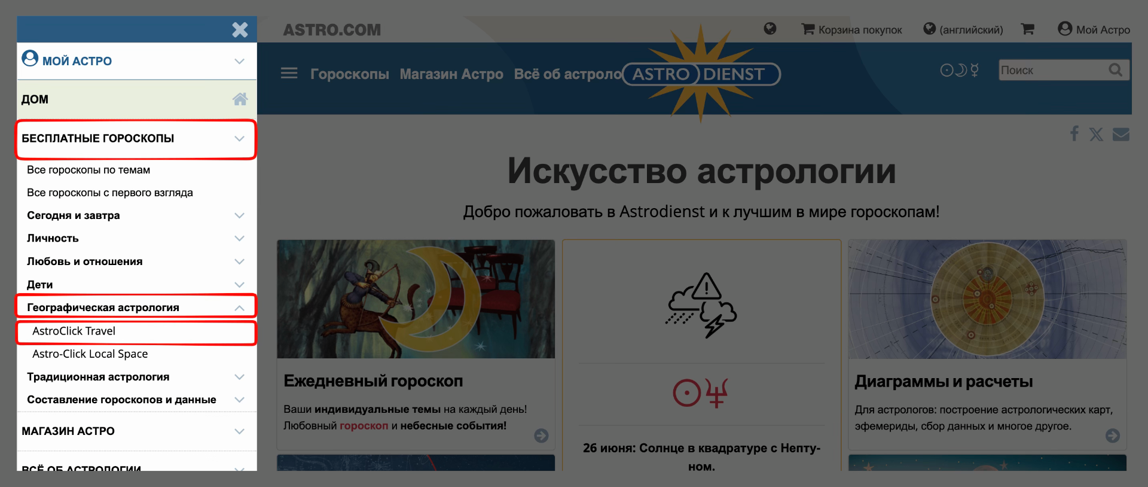Click Диаграммы и расчеты card heading
The image size is (1148, 487).
[944, 382]
